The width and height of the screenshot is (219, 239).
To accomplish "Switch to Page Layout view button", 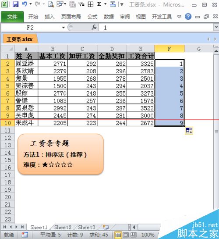I will (126, 235).
